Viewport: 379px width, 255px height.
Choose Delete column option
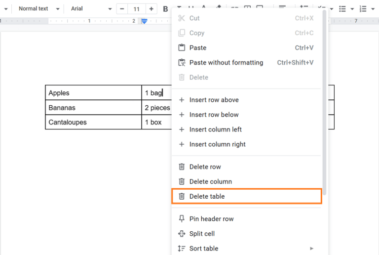tap(210, 182)
